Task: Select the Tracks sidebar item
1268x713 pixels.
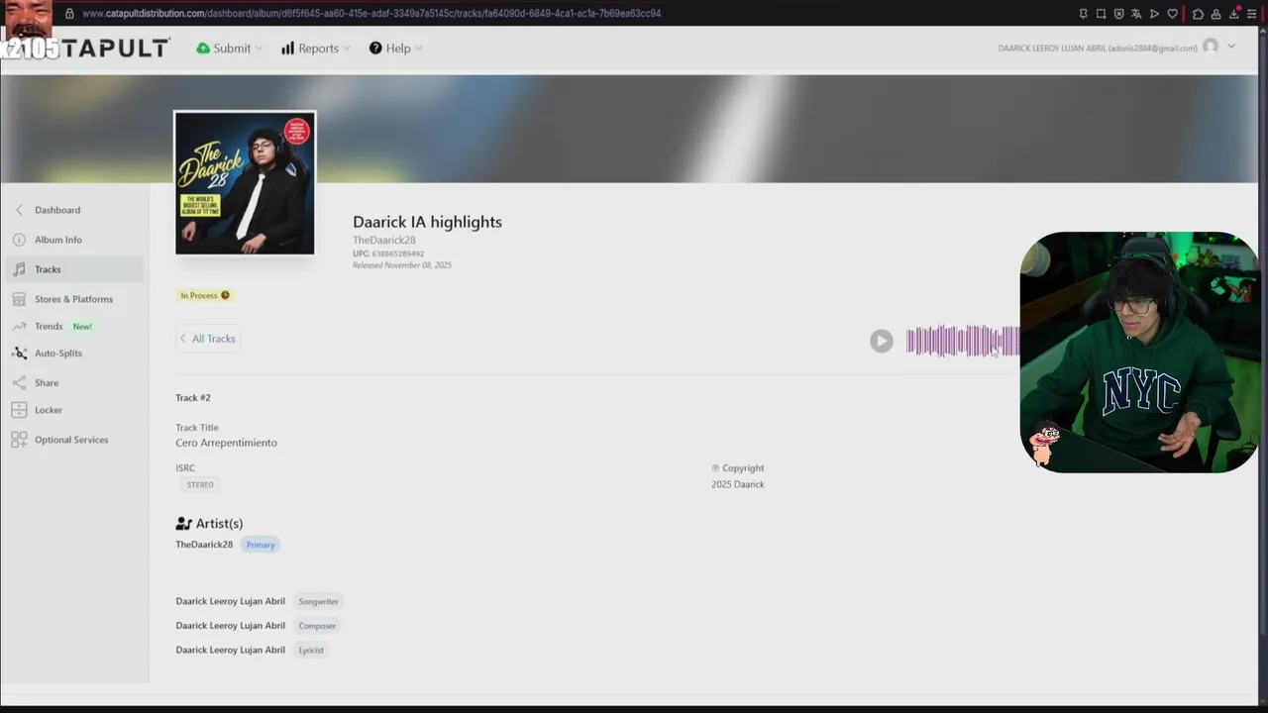Action: pos(74,269)
